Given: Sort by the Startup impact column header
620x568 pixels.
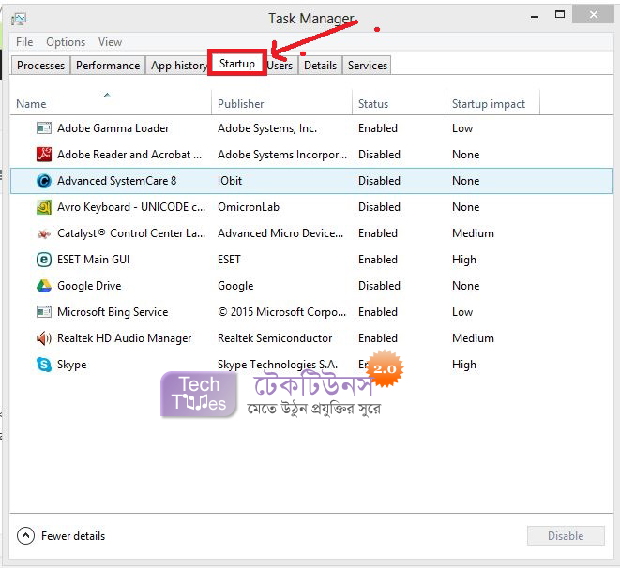Looking at the screenshot, I should [492, 103].
